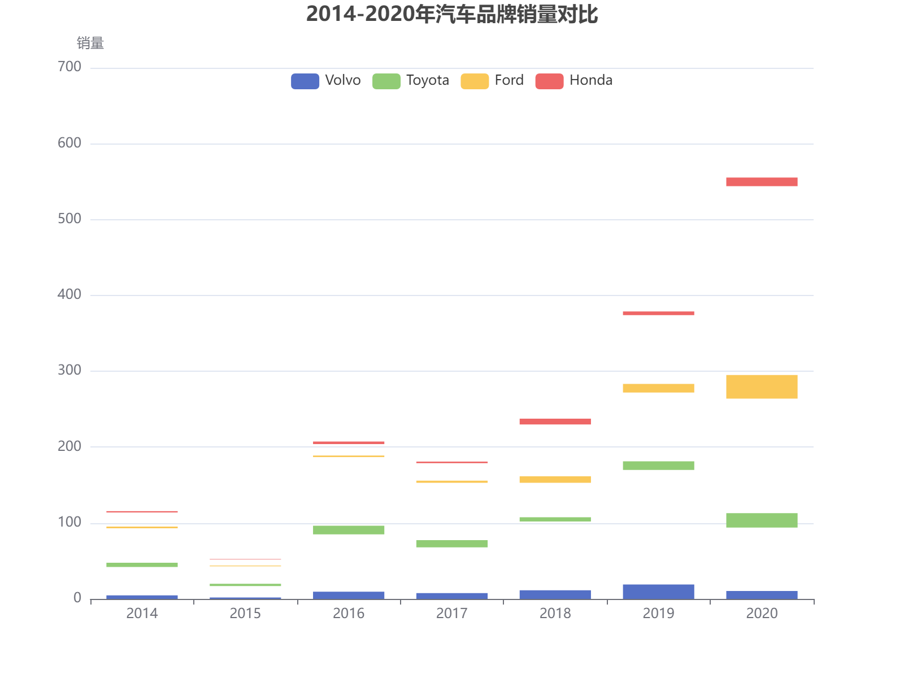Click the Honda legend label

(x=591, y=80)
